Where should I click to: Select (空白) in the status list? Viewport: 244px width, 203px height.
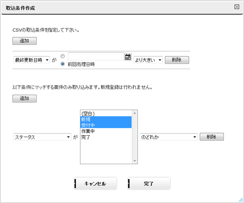(x=106, y=113)
